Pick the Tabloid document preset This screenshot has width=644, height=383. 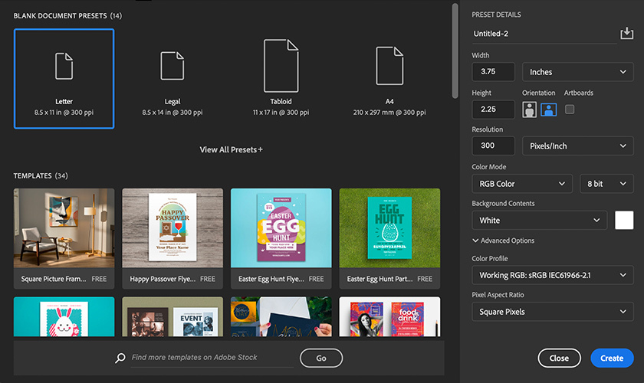pos(281,78)
